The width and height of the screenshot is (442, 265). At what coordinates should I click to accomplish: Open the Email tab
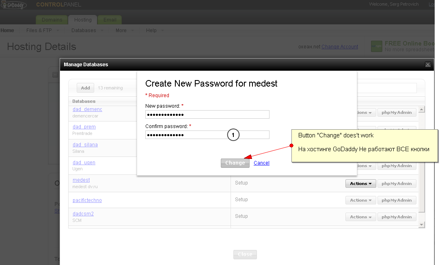pos(110,20)
